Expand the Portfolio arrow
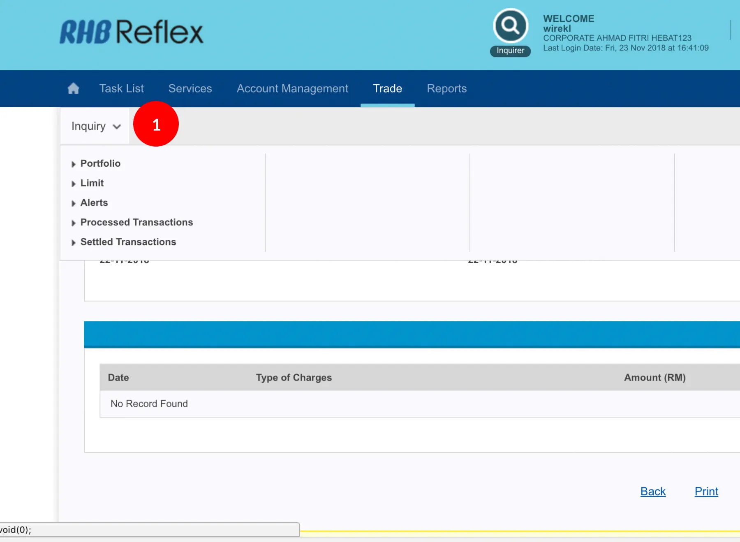 [74, 164]
